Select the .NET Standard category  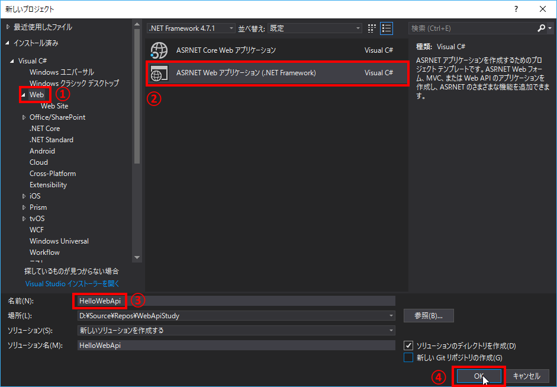(51, 140)
